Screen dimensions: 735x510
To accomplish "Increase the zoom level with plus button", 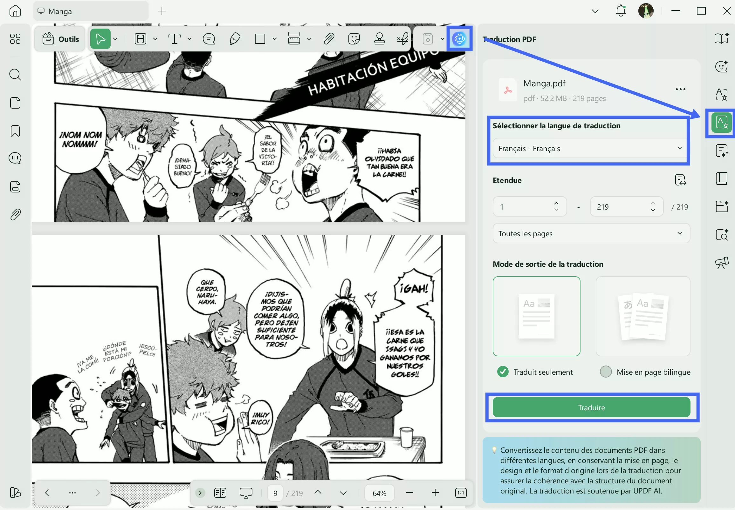I will (435, 493).
